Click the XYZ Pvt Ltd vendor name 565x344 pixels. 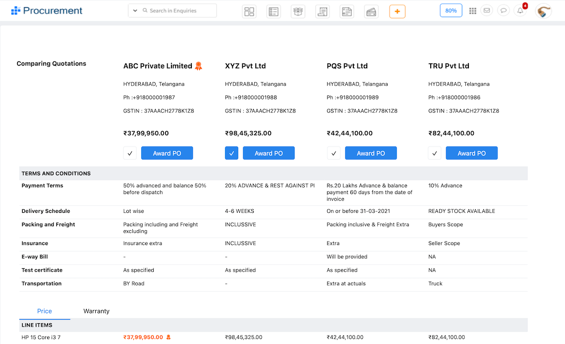(x=245, y=66)
